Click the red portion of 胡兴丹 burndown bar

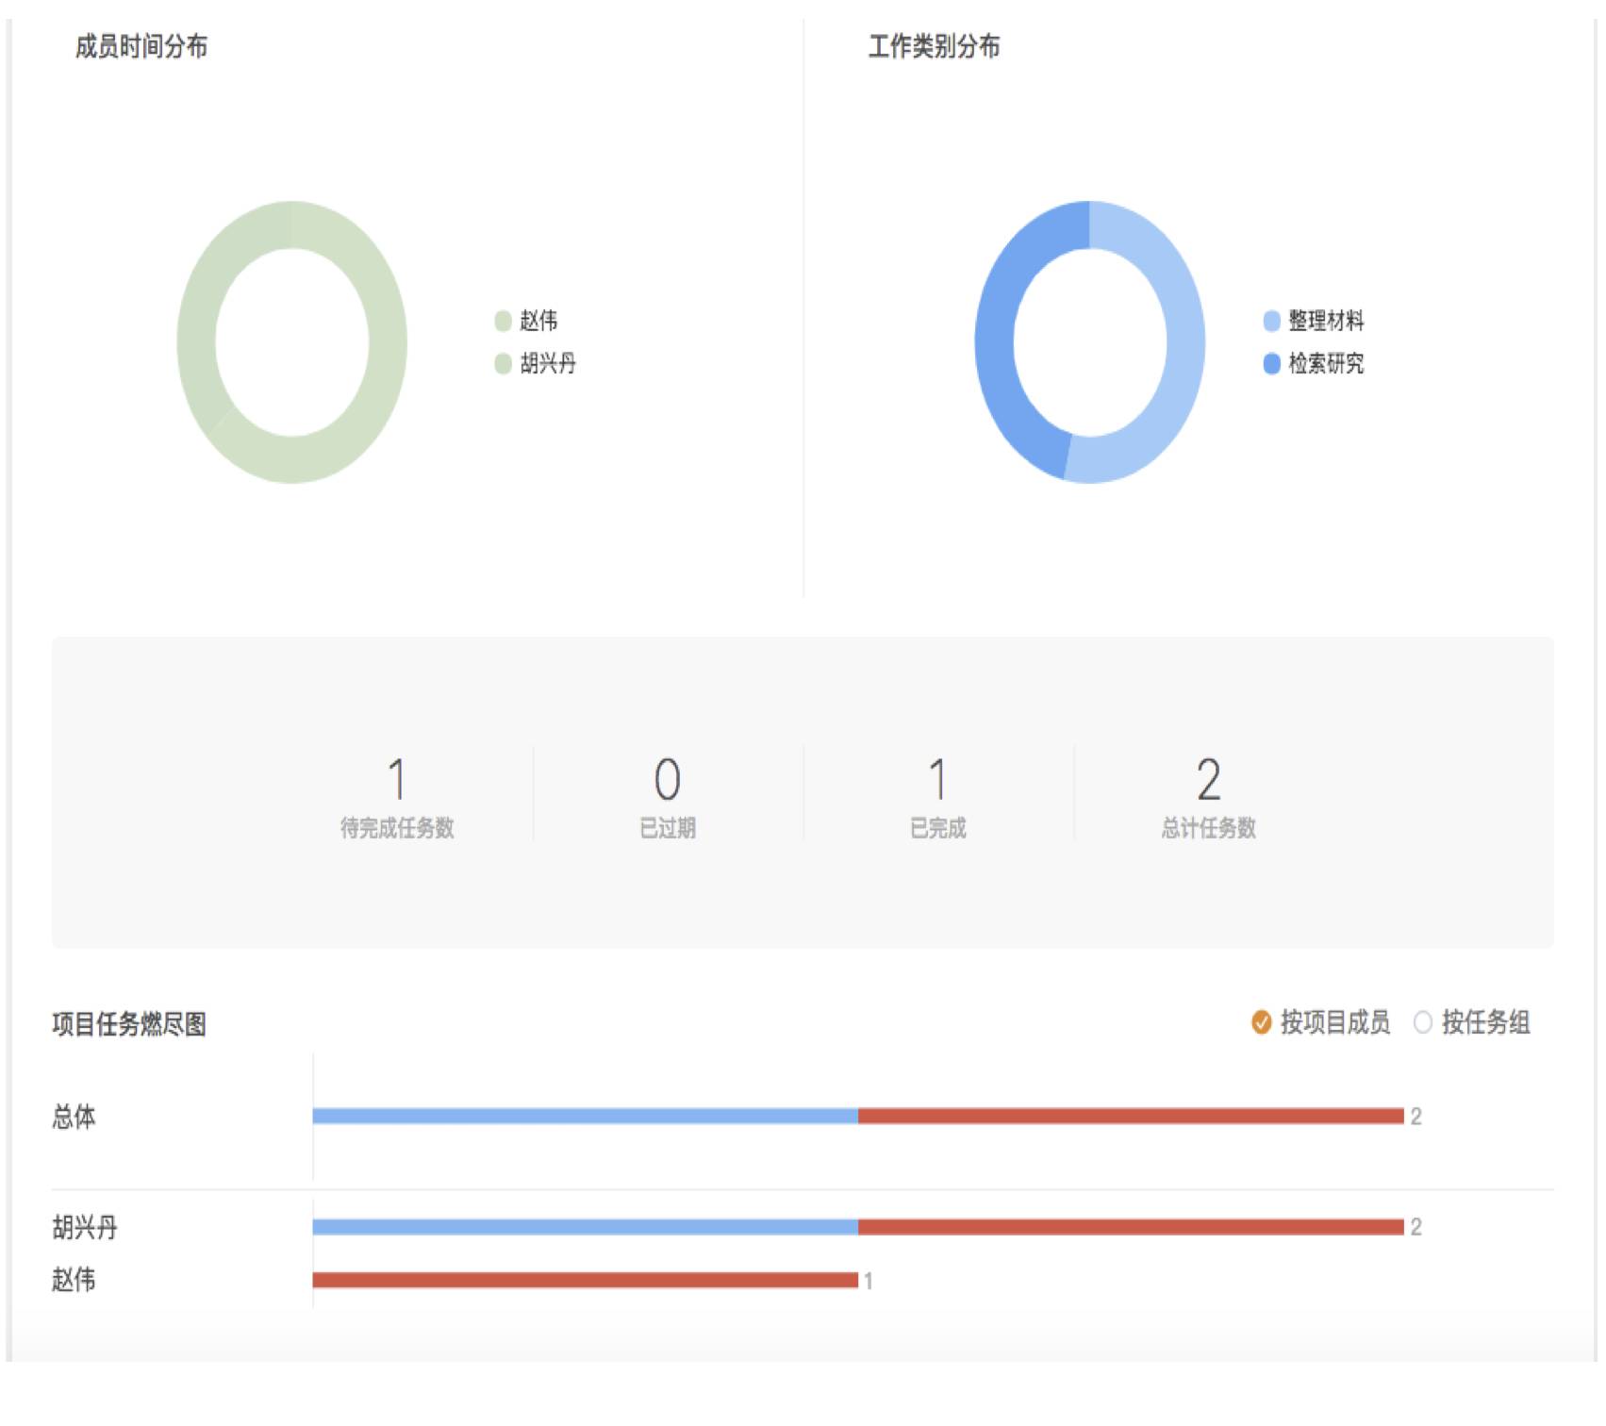tap(1132, 1227)
